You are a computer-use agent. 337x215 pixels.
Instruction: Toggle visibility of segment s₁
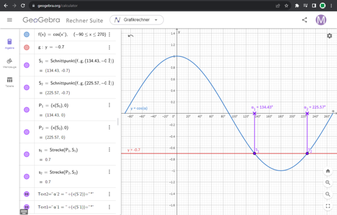coord(27,155)
